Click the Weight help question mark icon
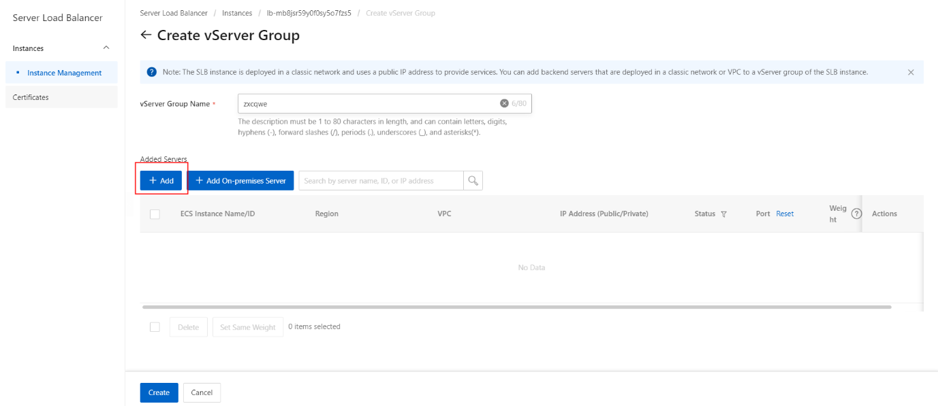 [x=857, y=214]
